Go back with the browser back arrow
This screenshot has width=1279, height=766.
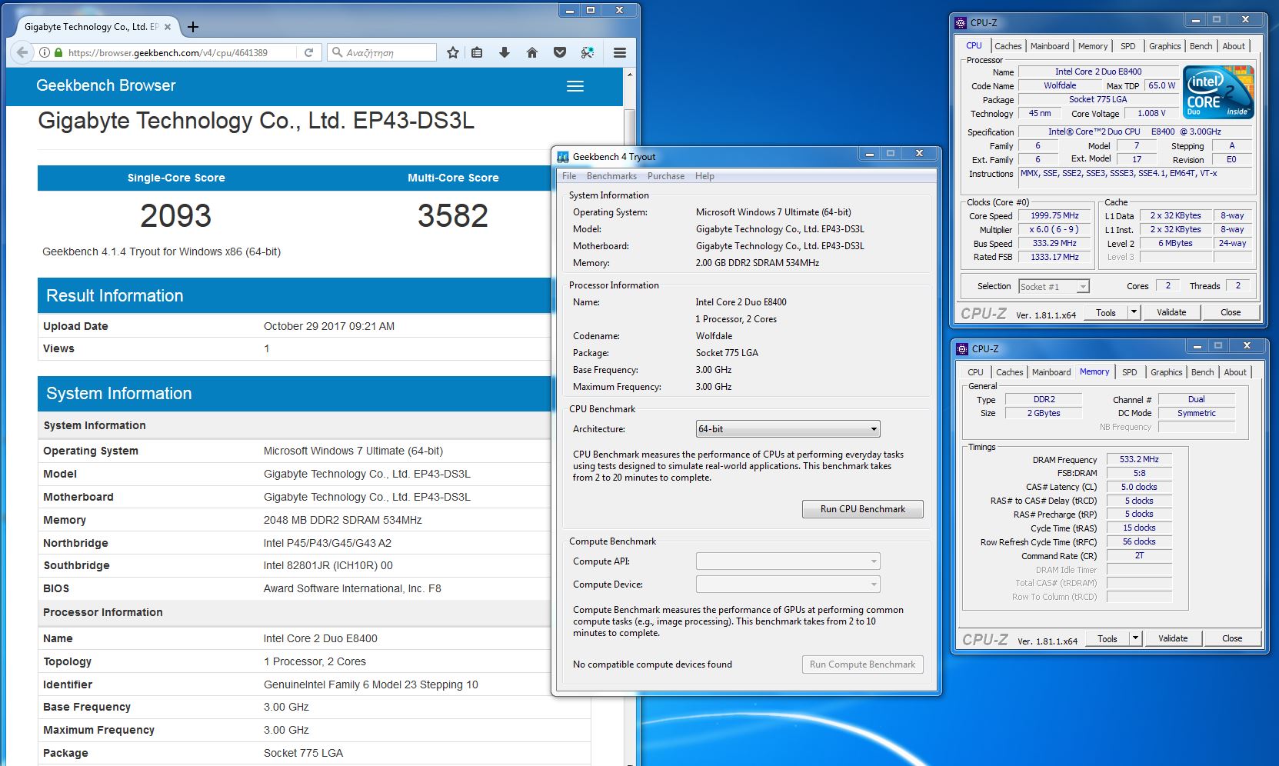tap(22, 52)
